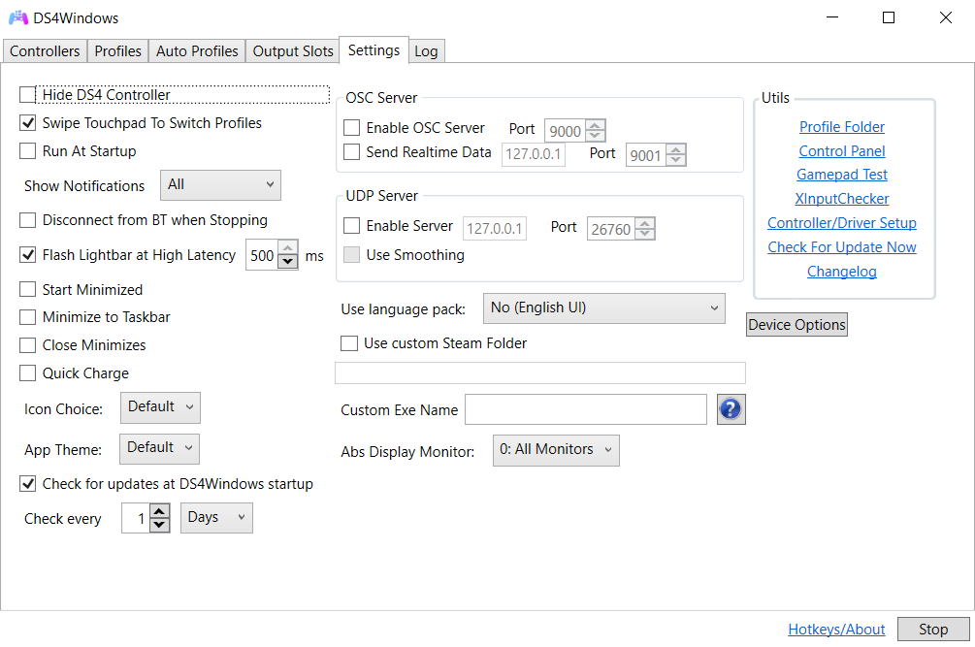Click the UDP Server 127.0.0.1 address field
Viewport: 975px width, 647px height.
click(495, 229)
